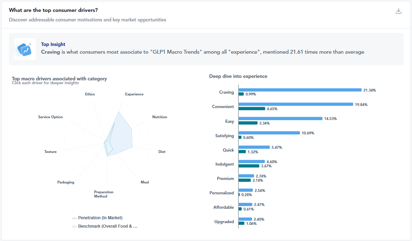The height and width of the screenshot is (241, 412).
Task: Click the Indulgent 3.67% benchmark bar
Action: pos(249,166)
